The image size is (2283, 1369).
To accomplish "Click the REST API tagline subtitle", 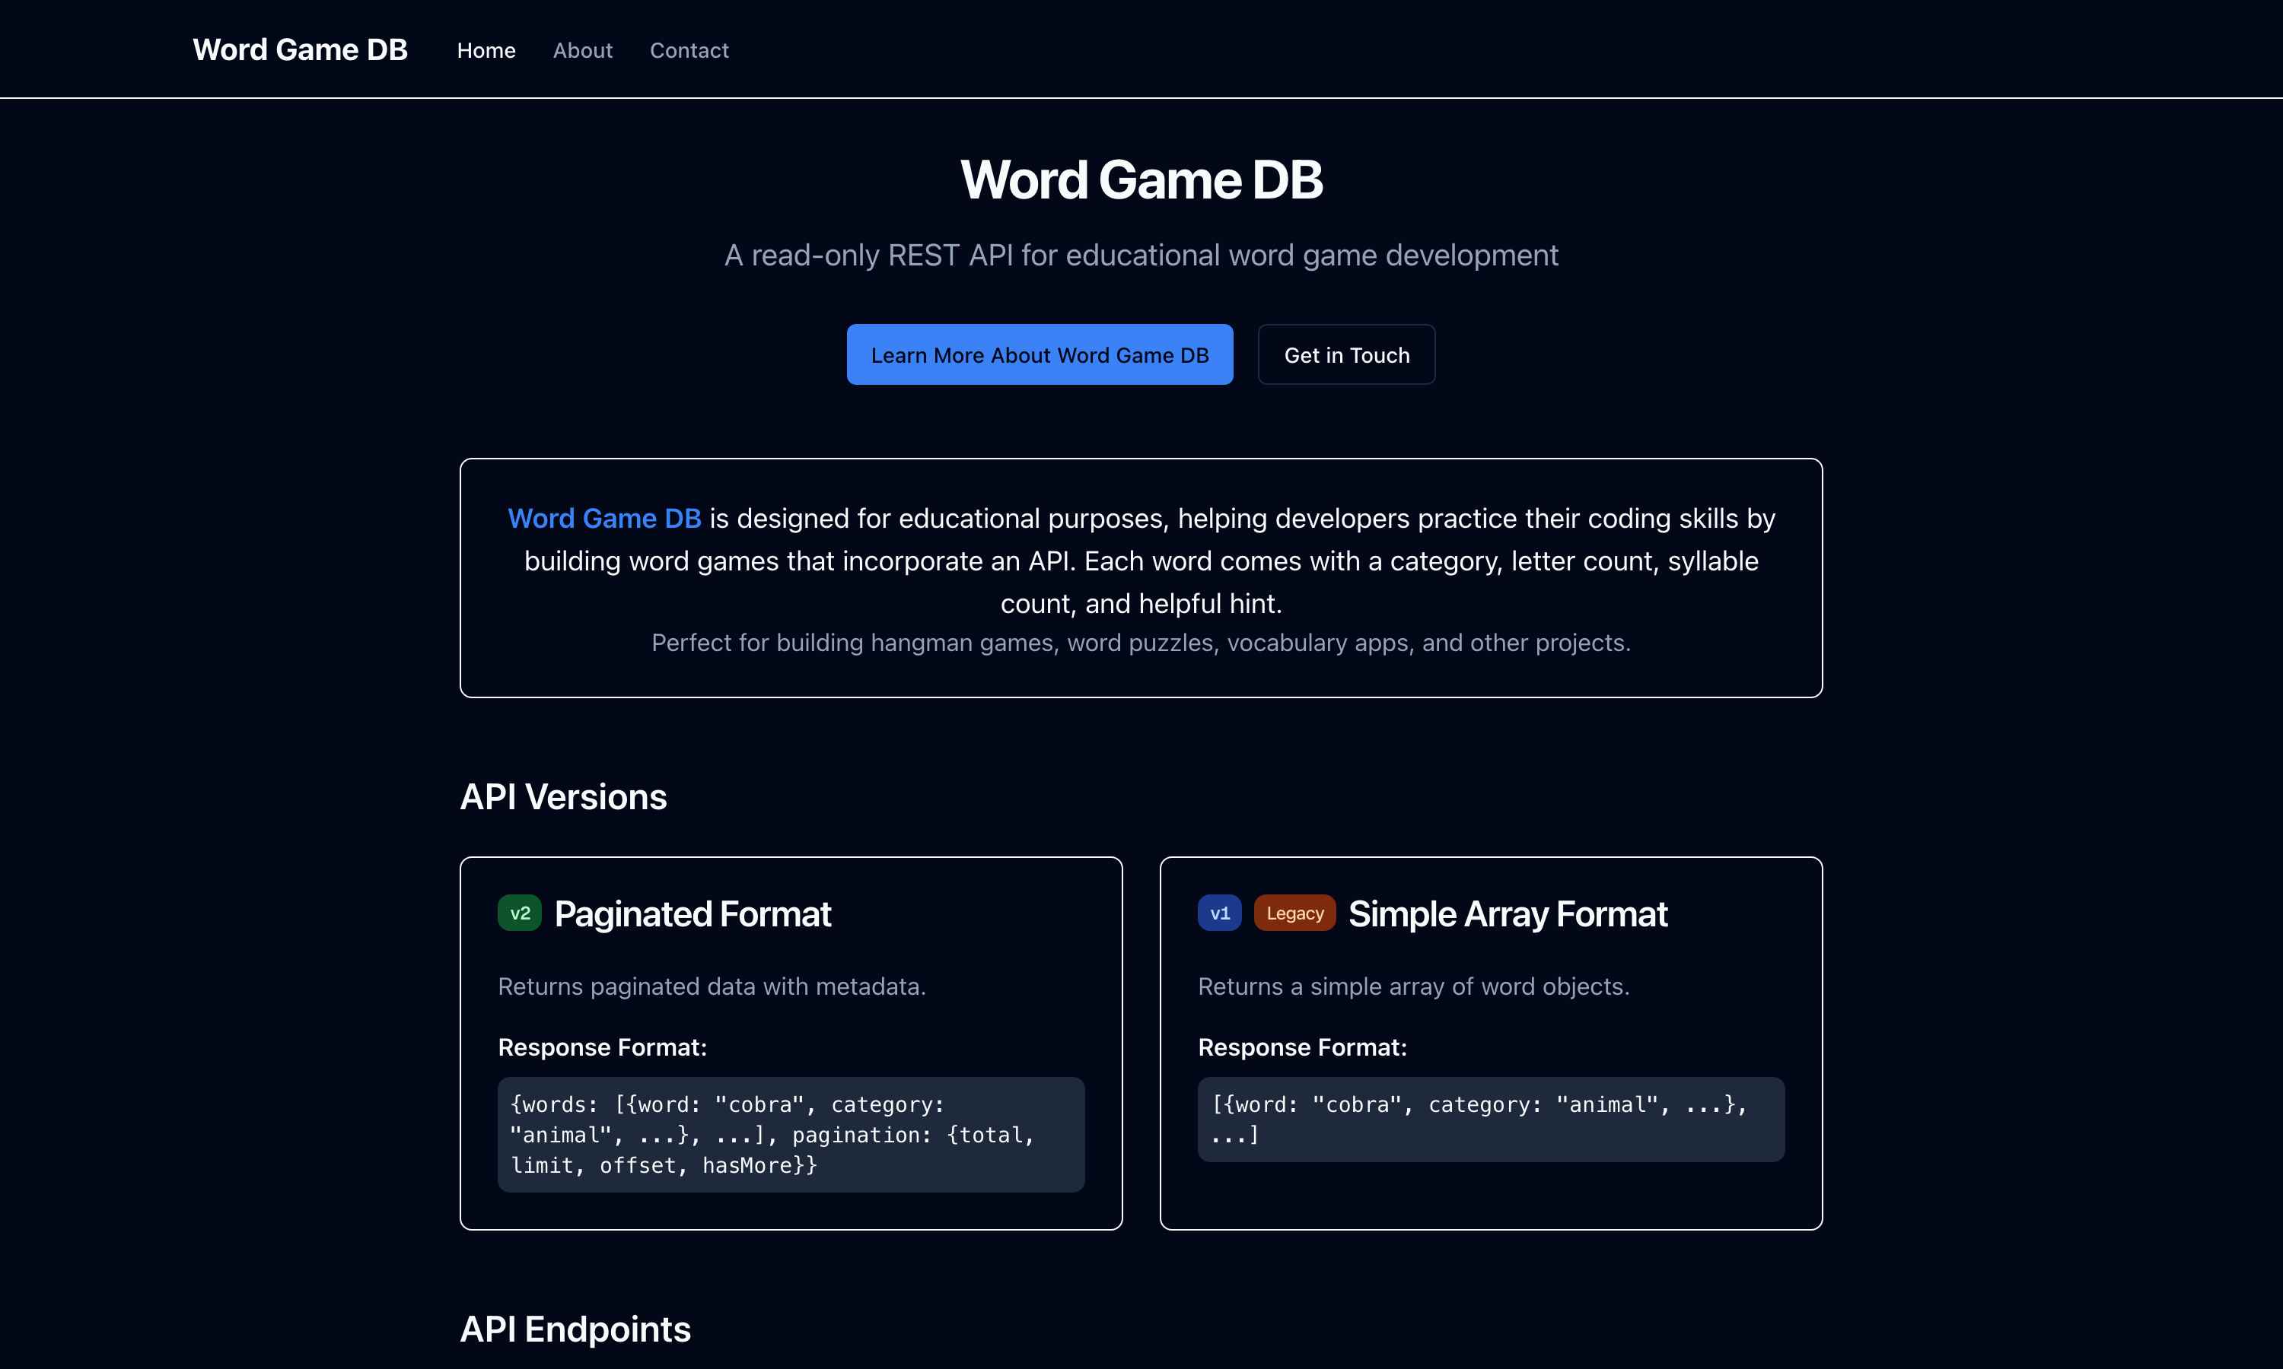I will 1141,256.
